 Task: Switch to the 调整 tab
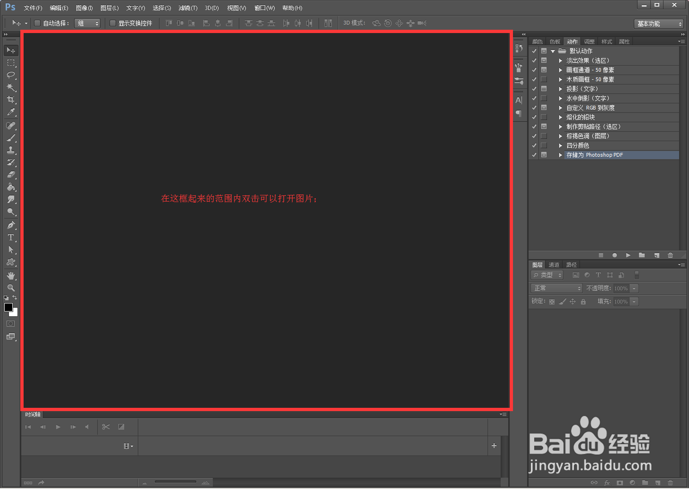(x=589, y=42)
